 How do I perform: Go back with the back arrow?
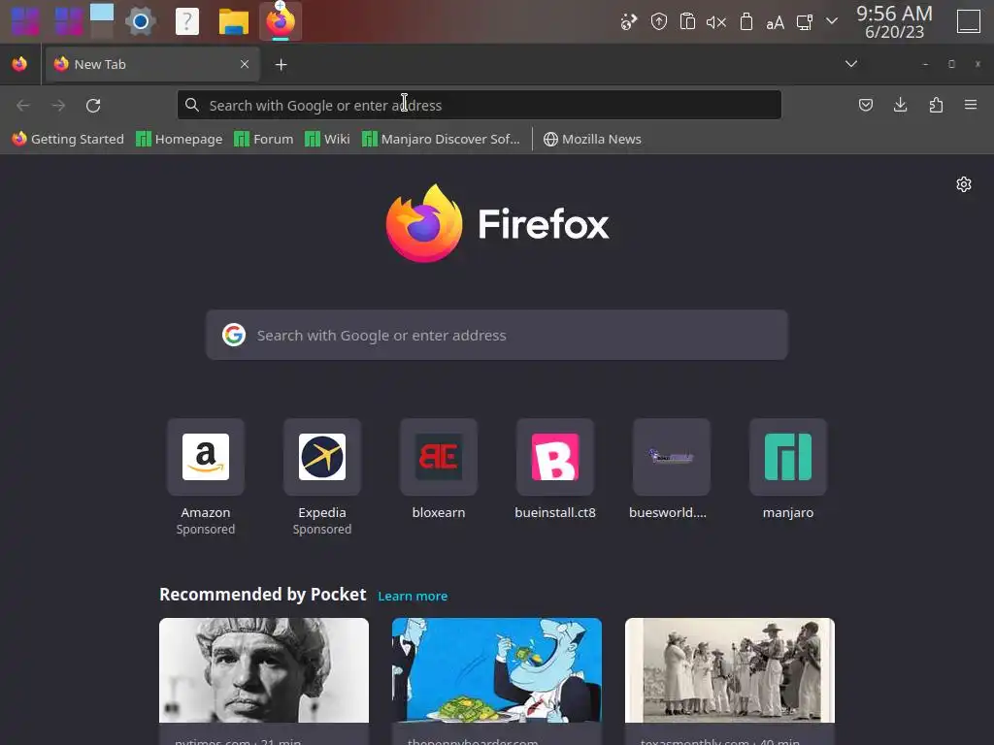(x=23, y=105)
